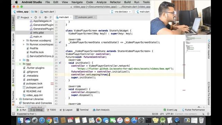This screenshot has width=222, height=125.
Task: Open the Dart Analysis tool window
Action: coord(101,110)
